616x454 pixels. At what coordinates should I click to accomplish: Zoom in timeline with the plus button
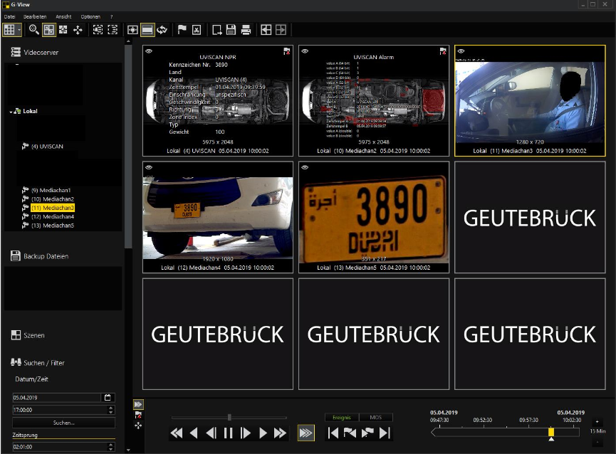click(597, 422)
